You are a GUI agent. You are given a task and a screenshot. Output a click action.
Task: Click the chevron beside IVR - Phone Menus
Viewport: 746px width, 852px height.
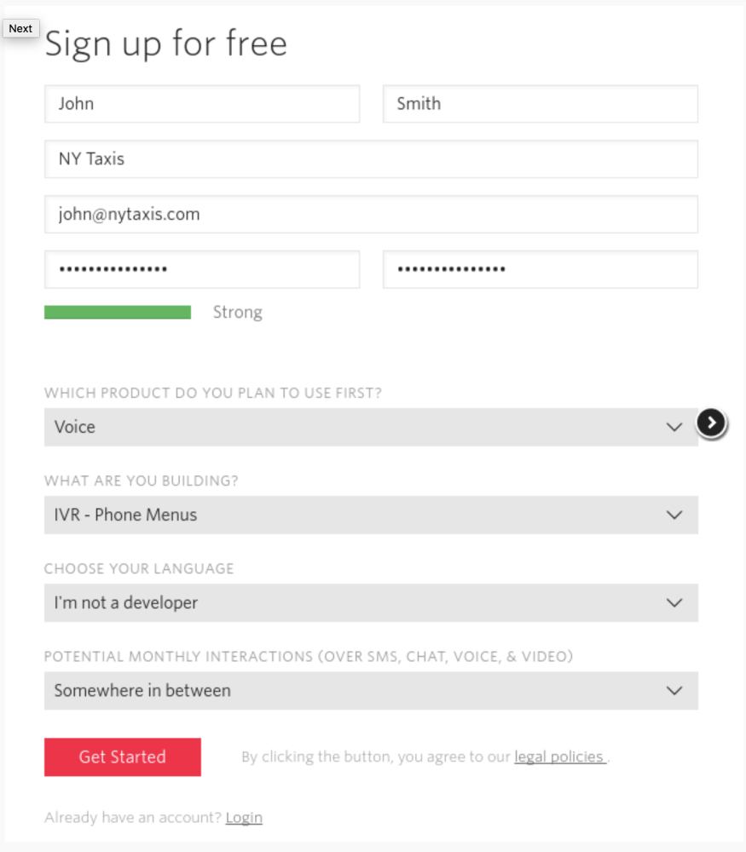[674, 515]
